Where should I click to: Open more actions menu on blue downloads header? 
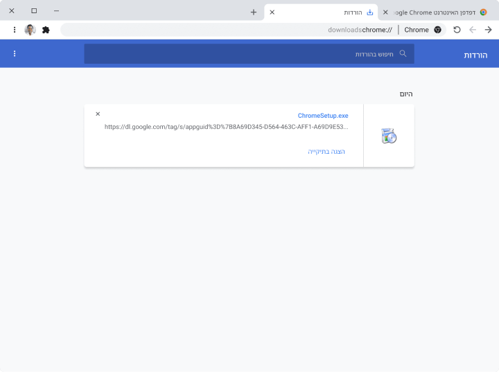point(15,53)
